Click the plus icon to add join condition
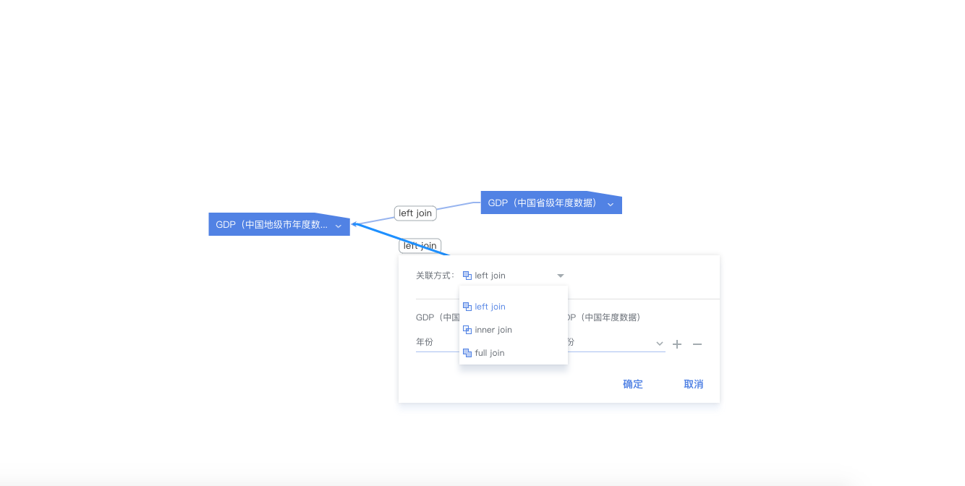 677,344
